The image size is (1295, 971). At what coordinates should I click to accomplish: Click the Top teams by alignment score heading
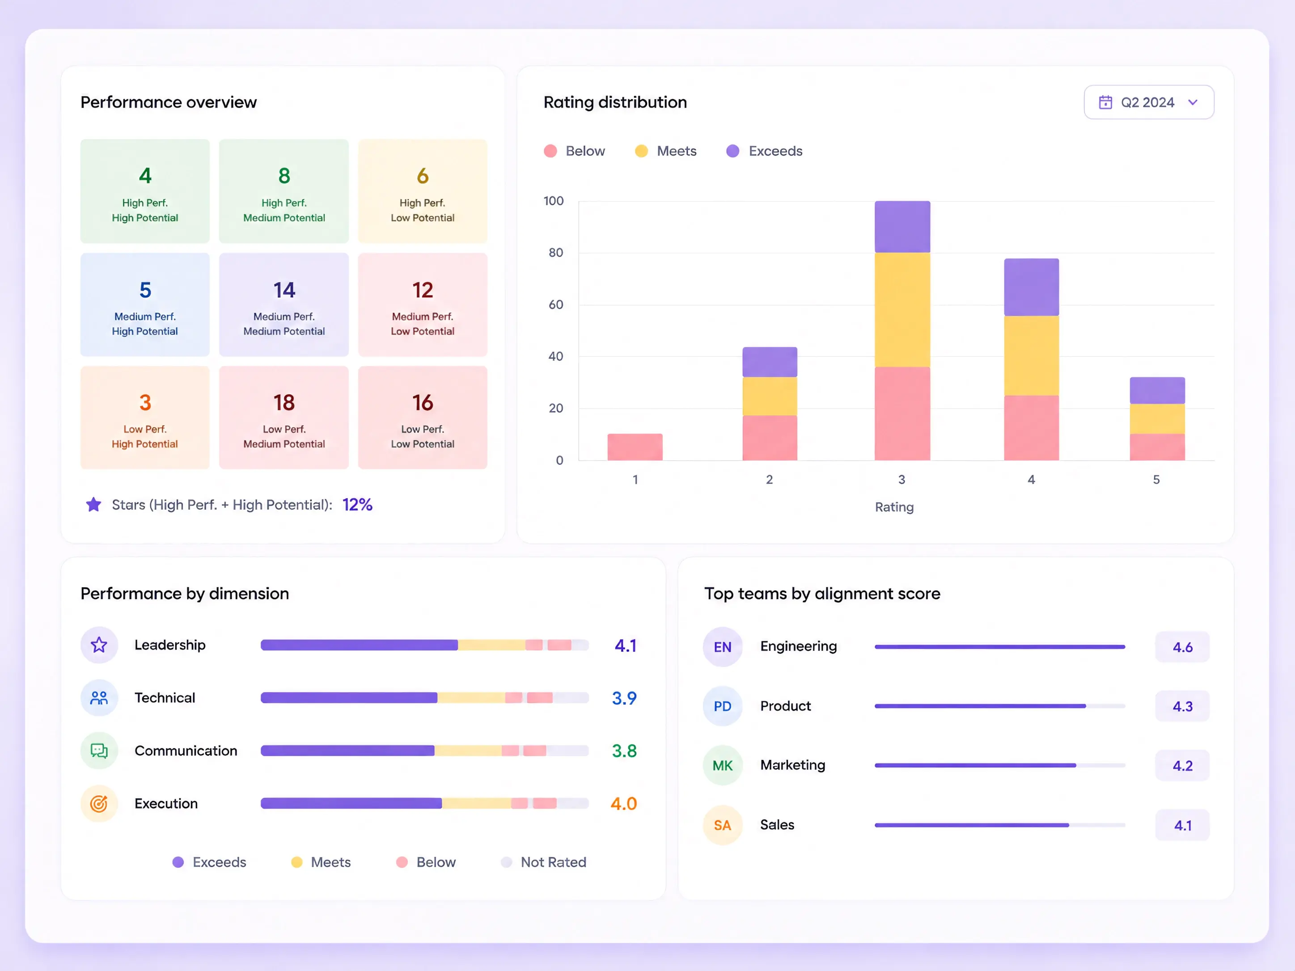coord(822,594)
